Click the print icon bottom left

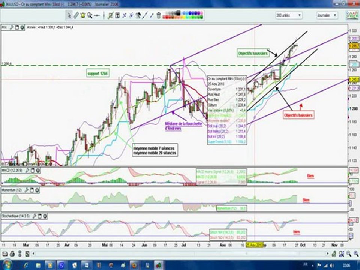[12, 254]
